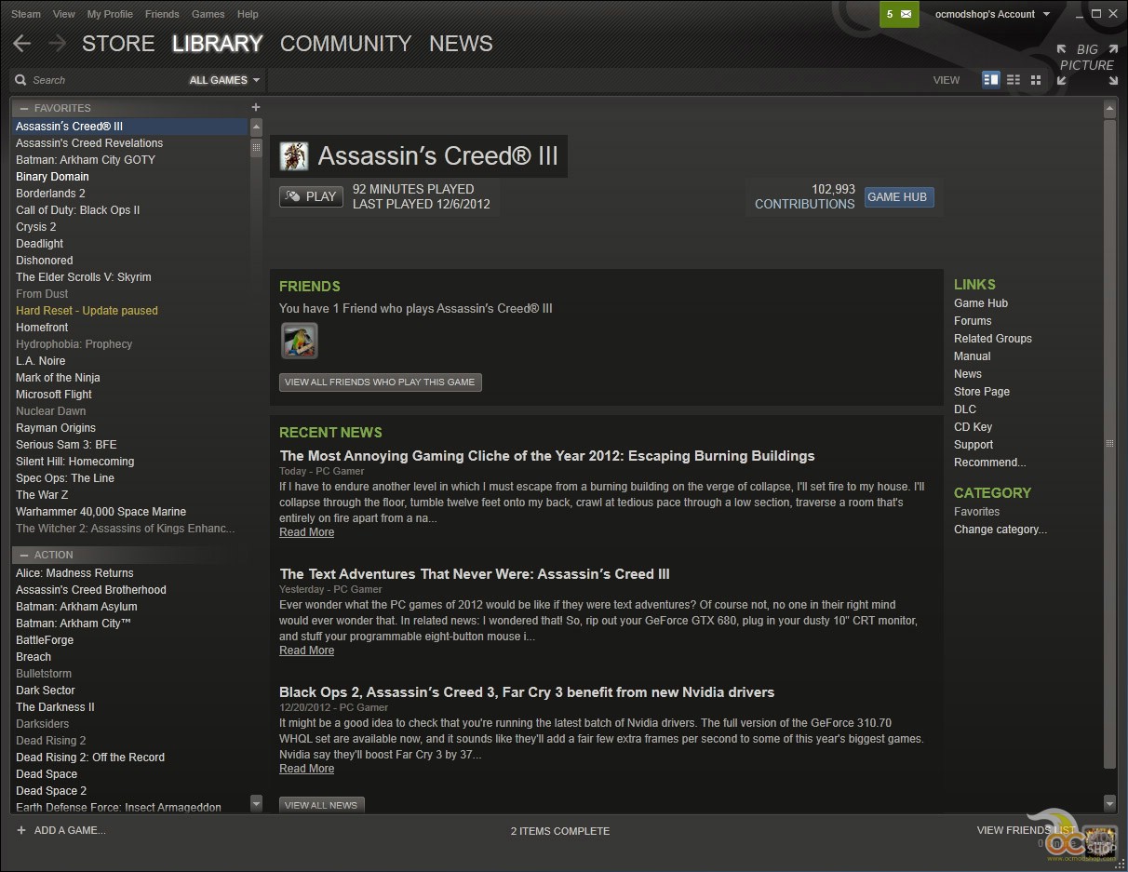Switch to the STORE tab
Screen dimensions: 1128x872
pos(118,44)
